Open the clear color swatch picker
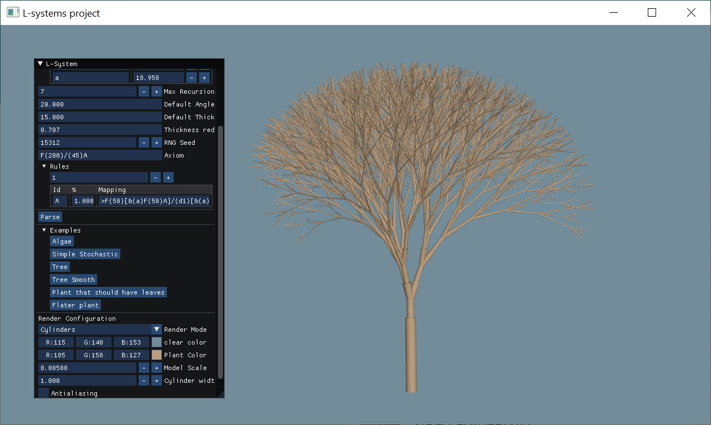 [x=157, y=342]
